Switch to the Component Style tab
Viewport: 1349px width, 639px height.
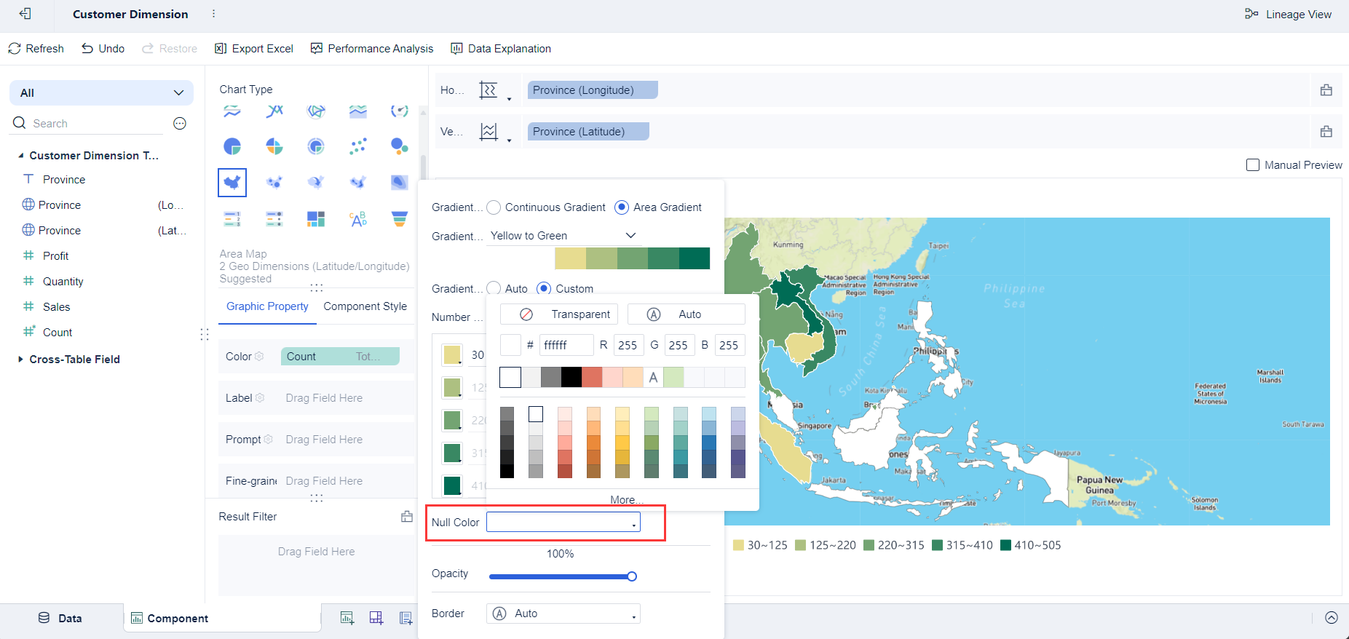tap(365, 306)
